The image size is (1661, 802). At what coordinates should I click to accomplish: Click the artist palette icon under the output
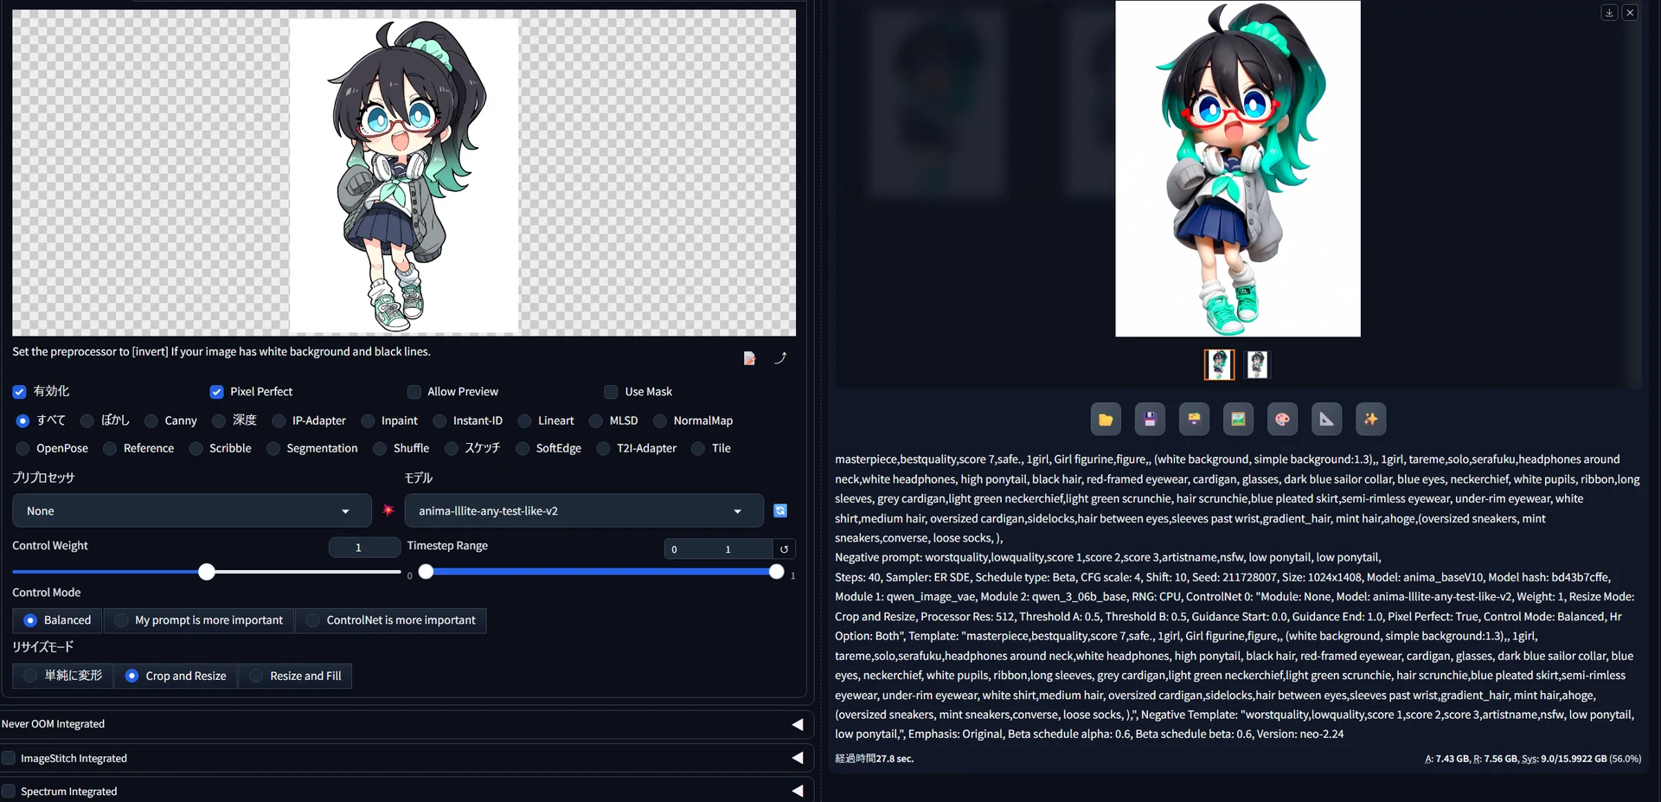pyautogui.click(x=1282, y=420)
